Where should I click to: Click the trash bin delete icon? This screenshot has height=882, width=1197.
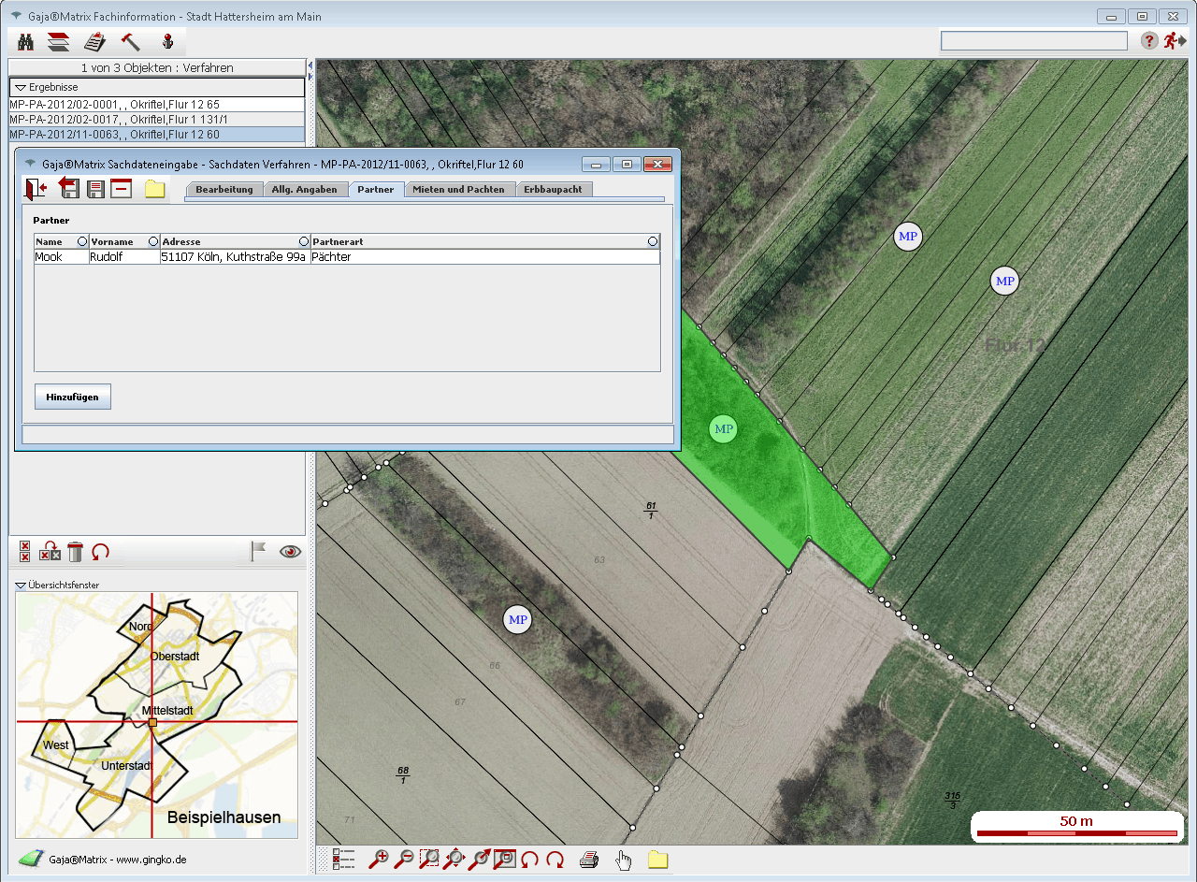(76, 552)
